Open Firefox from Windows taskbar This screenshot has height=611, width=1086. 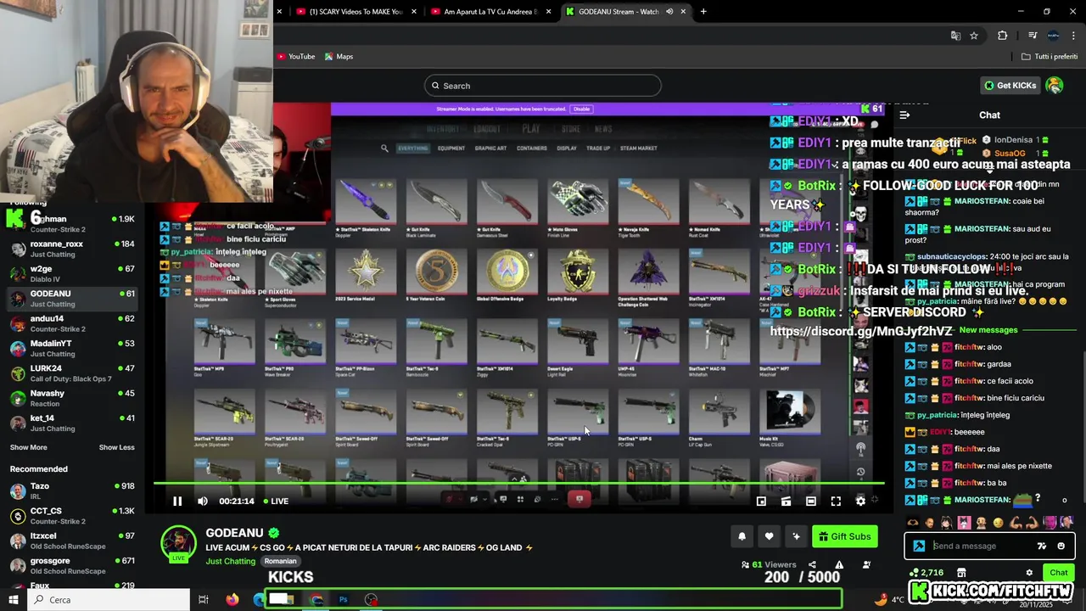pyautogui.click(x=232, y=600)
